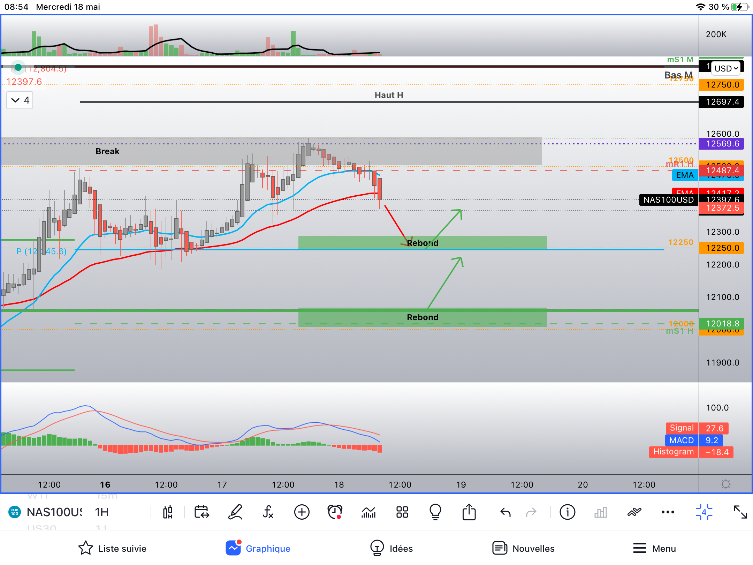Toggle the four-panel collapse view icon
The height and width of the screenshot is (565, 753).
[704, 512]
